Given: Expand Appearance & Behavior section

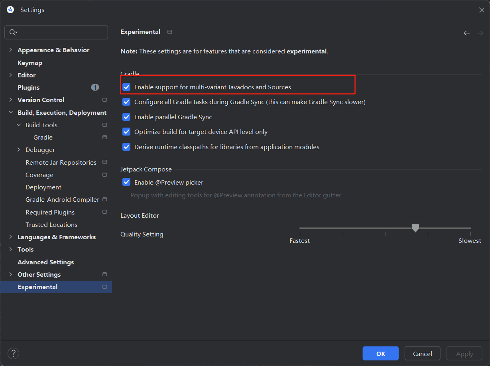Looking at the screenshot, I should click(x=10, y=50).
